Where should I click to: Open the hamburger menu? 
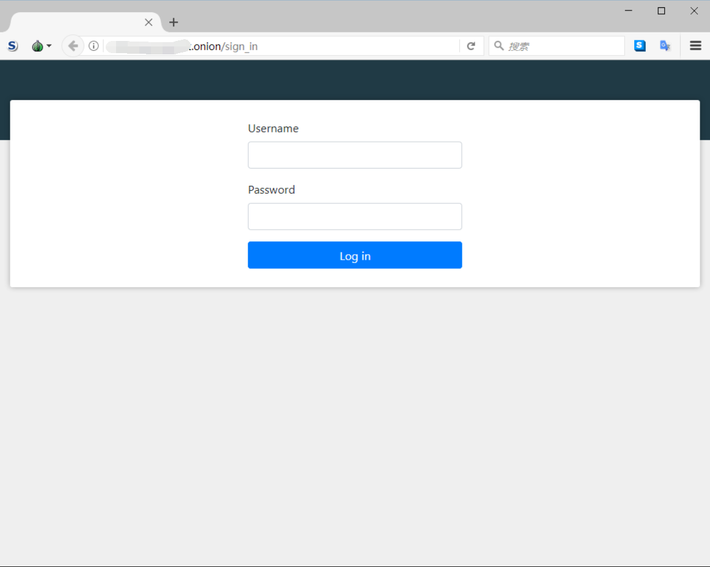tap(695, 46)
